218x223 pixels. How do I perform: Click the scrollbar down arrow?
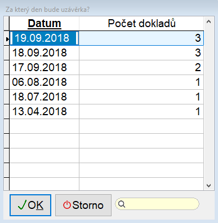[208, 186]
